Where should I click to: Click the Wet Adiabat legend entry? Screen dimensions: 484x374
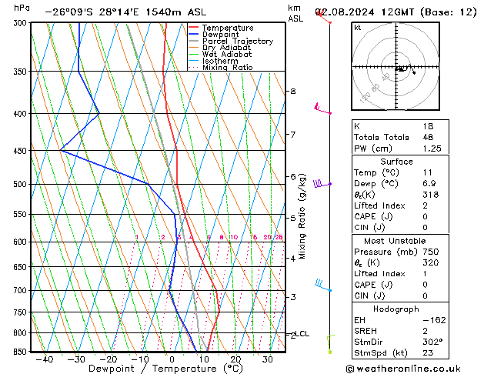(220, 54)
